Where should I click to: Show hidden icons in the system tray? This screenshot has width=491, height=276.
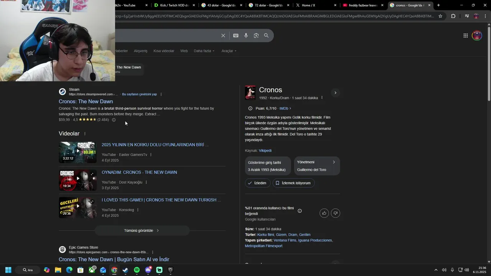435,270
